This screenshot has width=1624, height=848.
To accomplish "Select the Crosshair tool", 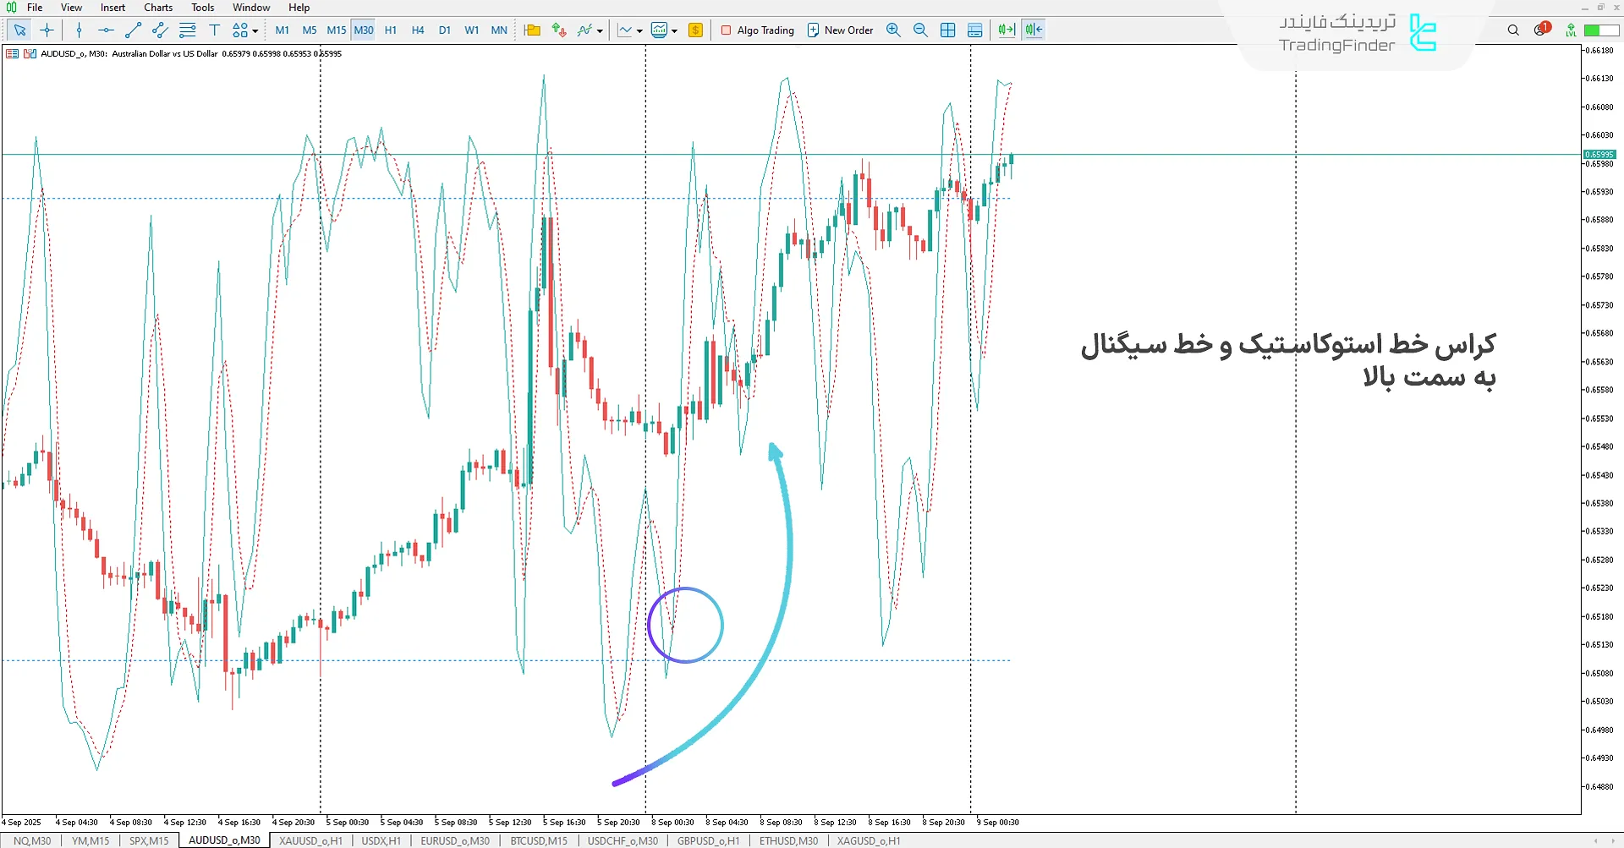I will (x=47, y=30).
